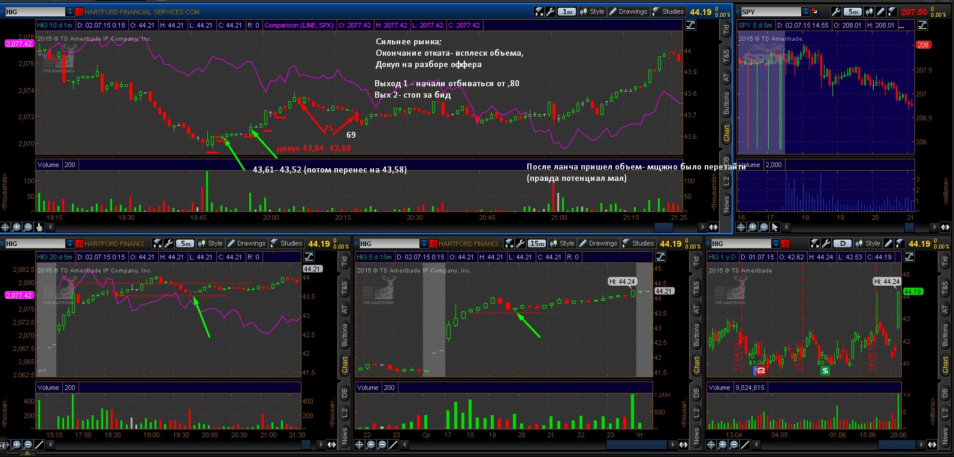Open chart settings wrench in the SPY panel
The image size is (954, 457).
click(x=837, y=11)
